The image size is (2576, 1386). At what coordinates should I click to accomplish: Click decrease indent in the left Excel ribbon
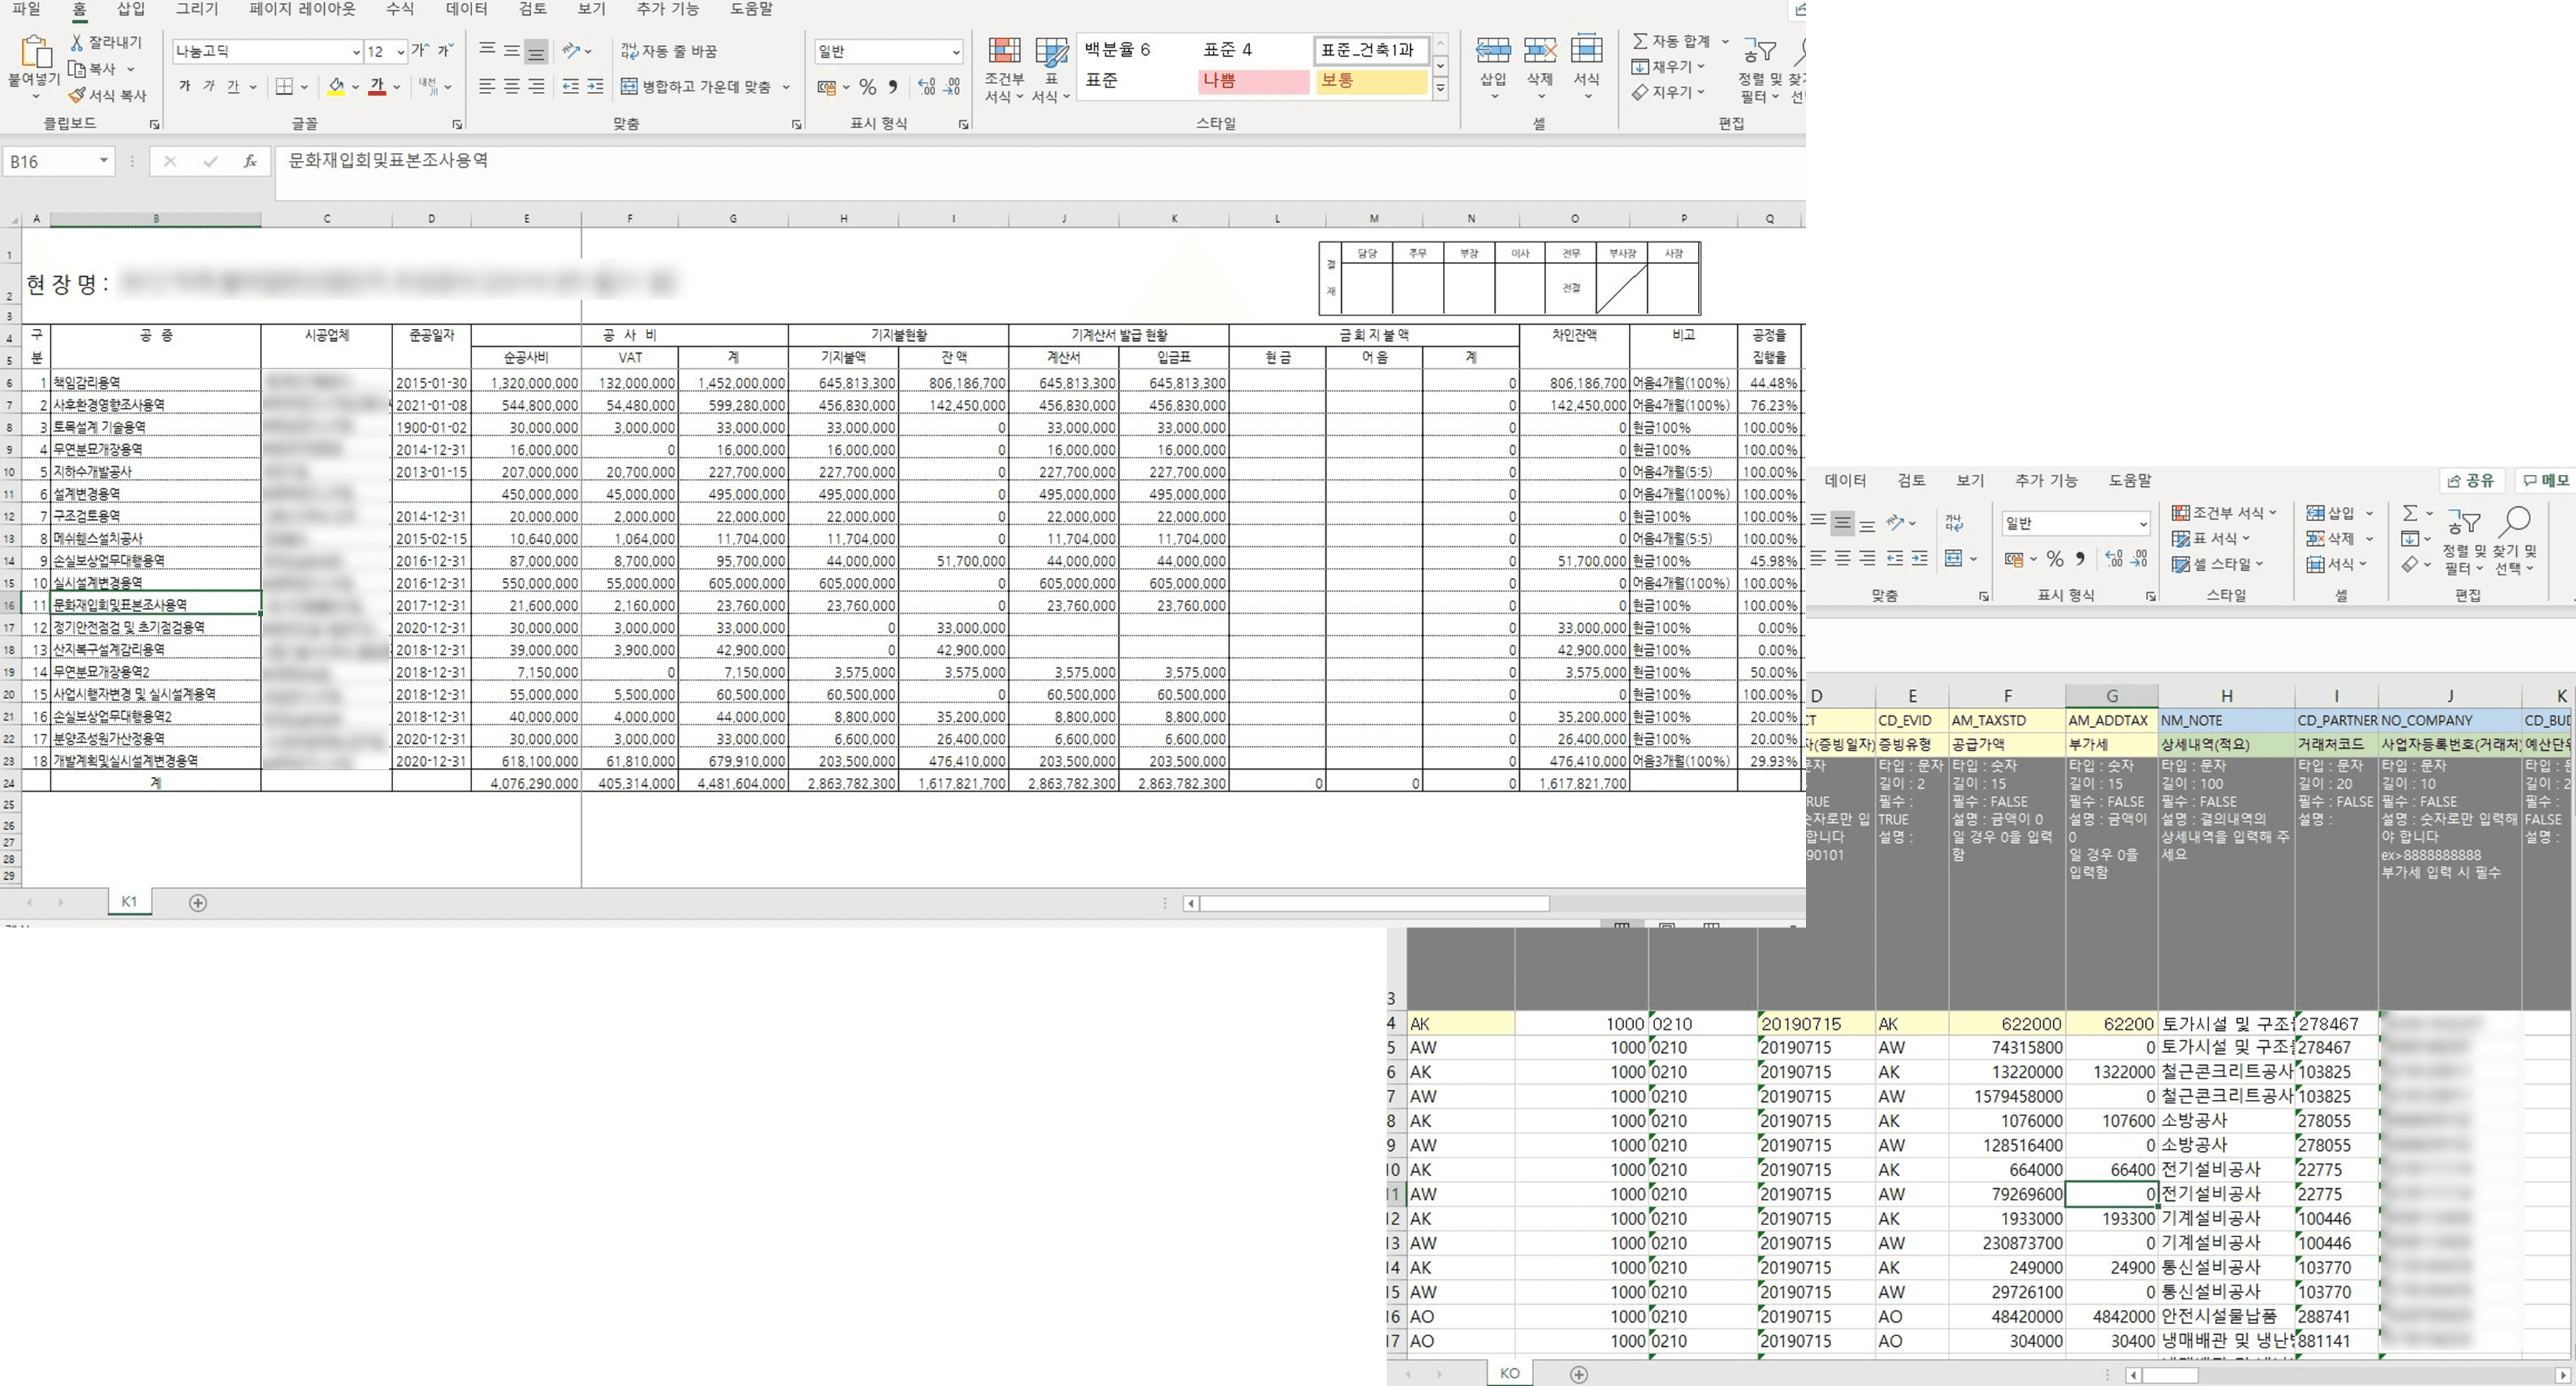(x=571, y=87)
